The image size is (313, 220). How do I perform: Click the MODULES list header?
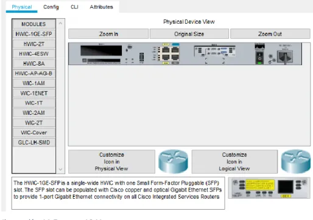tap(33, 24)
